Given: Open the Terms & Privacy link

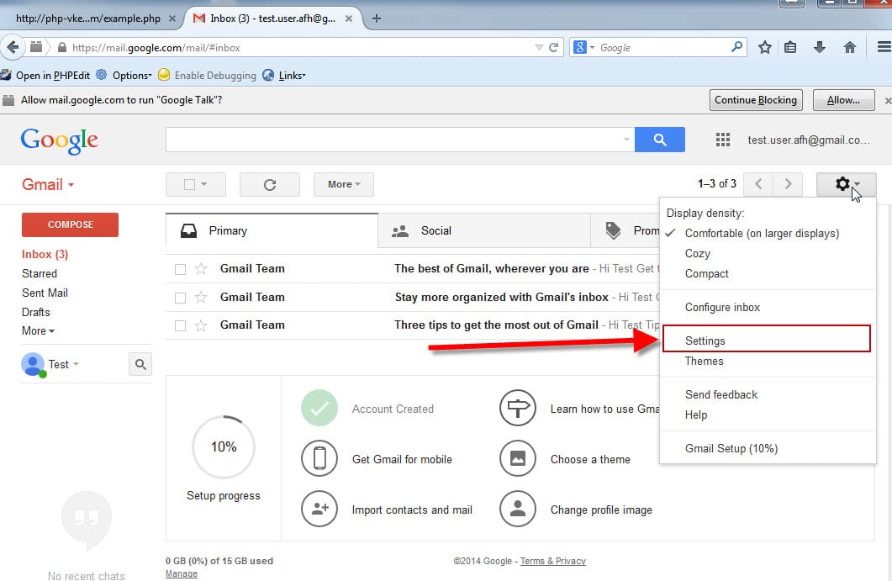Looking at the screenshot, I should [552, 561].
